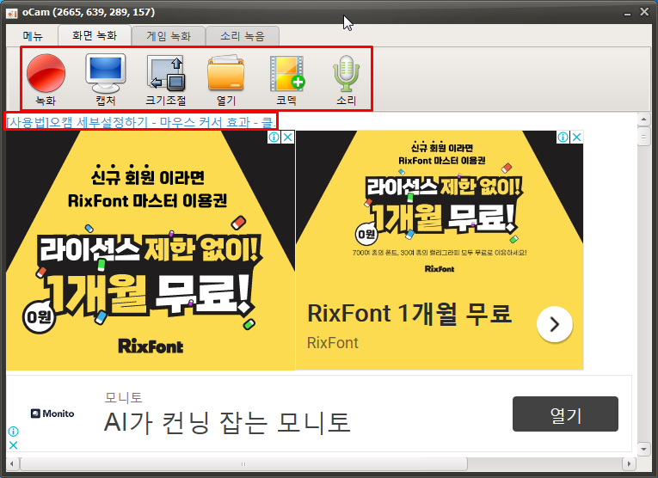The height and width of the screenshot is (478, 658).
Task: Take a screenshot with the 캡처 monitor icon
Action: coord(105,79)
